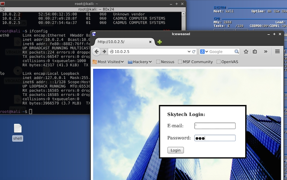Click the browser Back arrow button
This screenshot has width=287, height=180.
(97, 52)
